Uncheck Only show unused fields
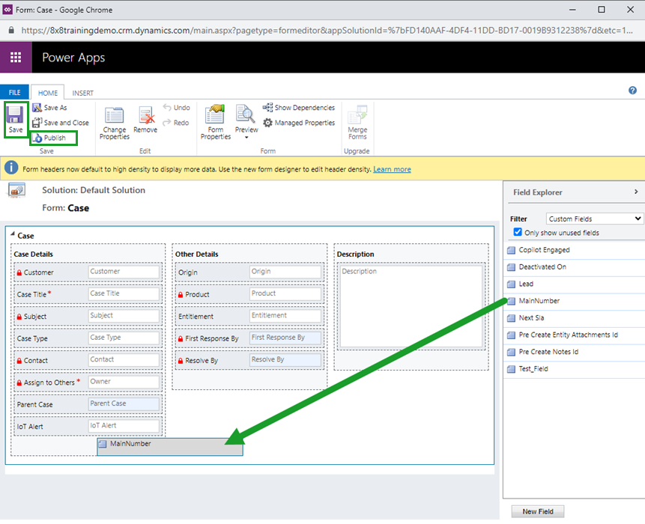 [x=517, y=231]
